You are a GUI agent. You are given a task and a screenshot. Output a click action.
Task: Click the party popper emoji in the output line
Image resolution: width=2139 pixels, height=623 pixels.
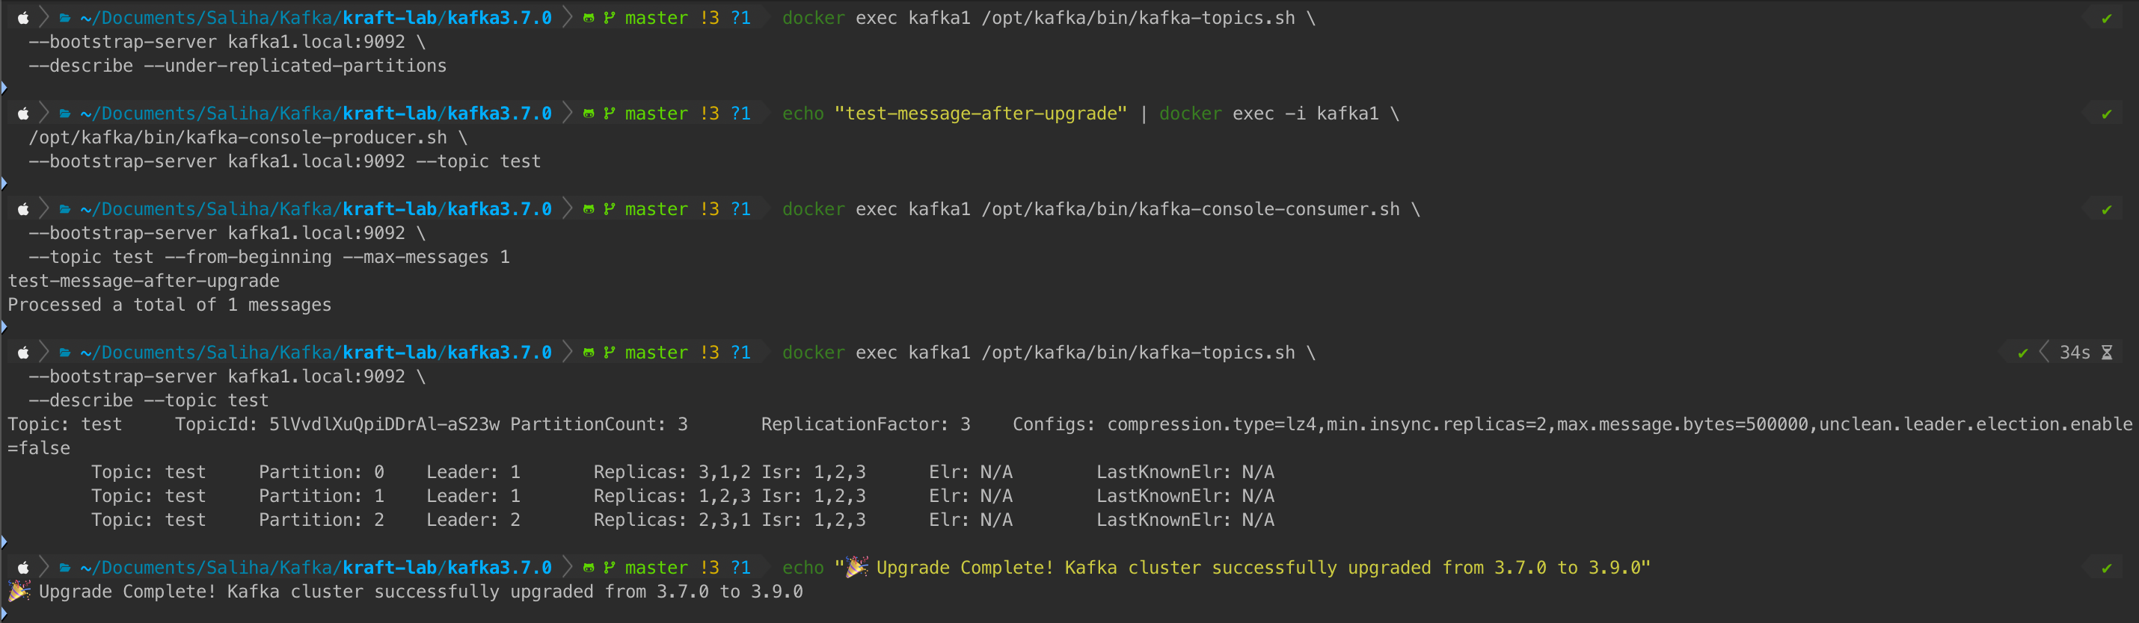pyautogui.click(x=19, y=592)
